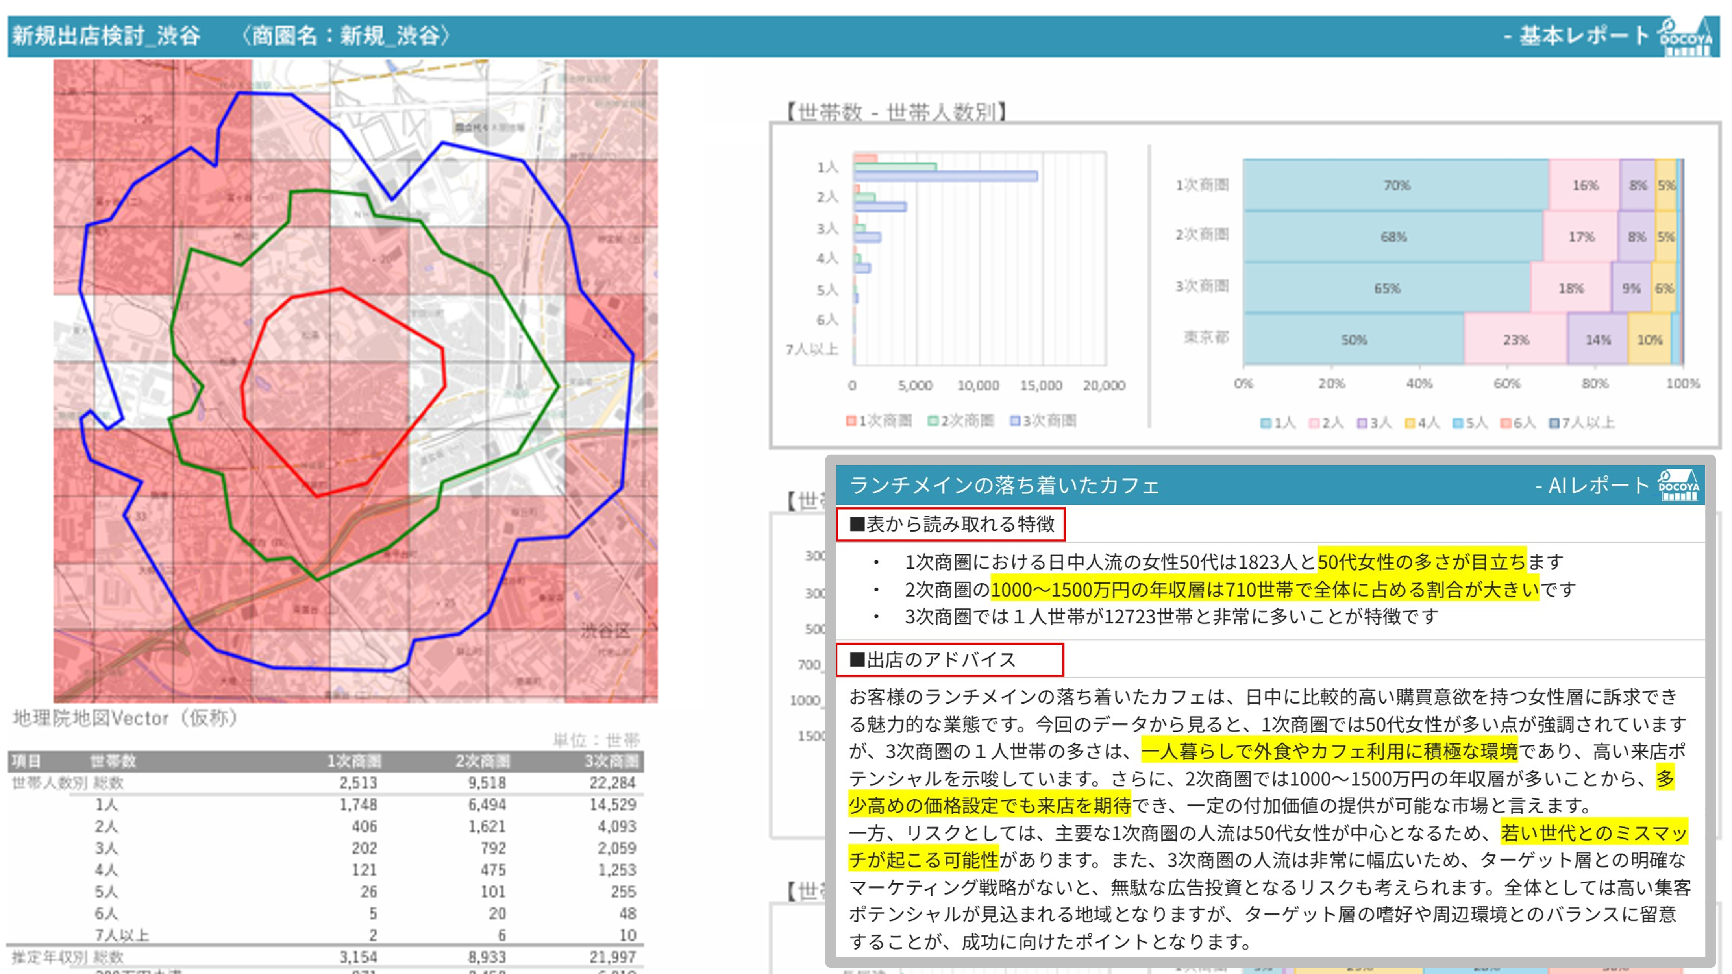Click the 16% segment in the 1次商圏 bar

(x=1585, y=185)
